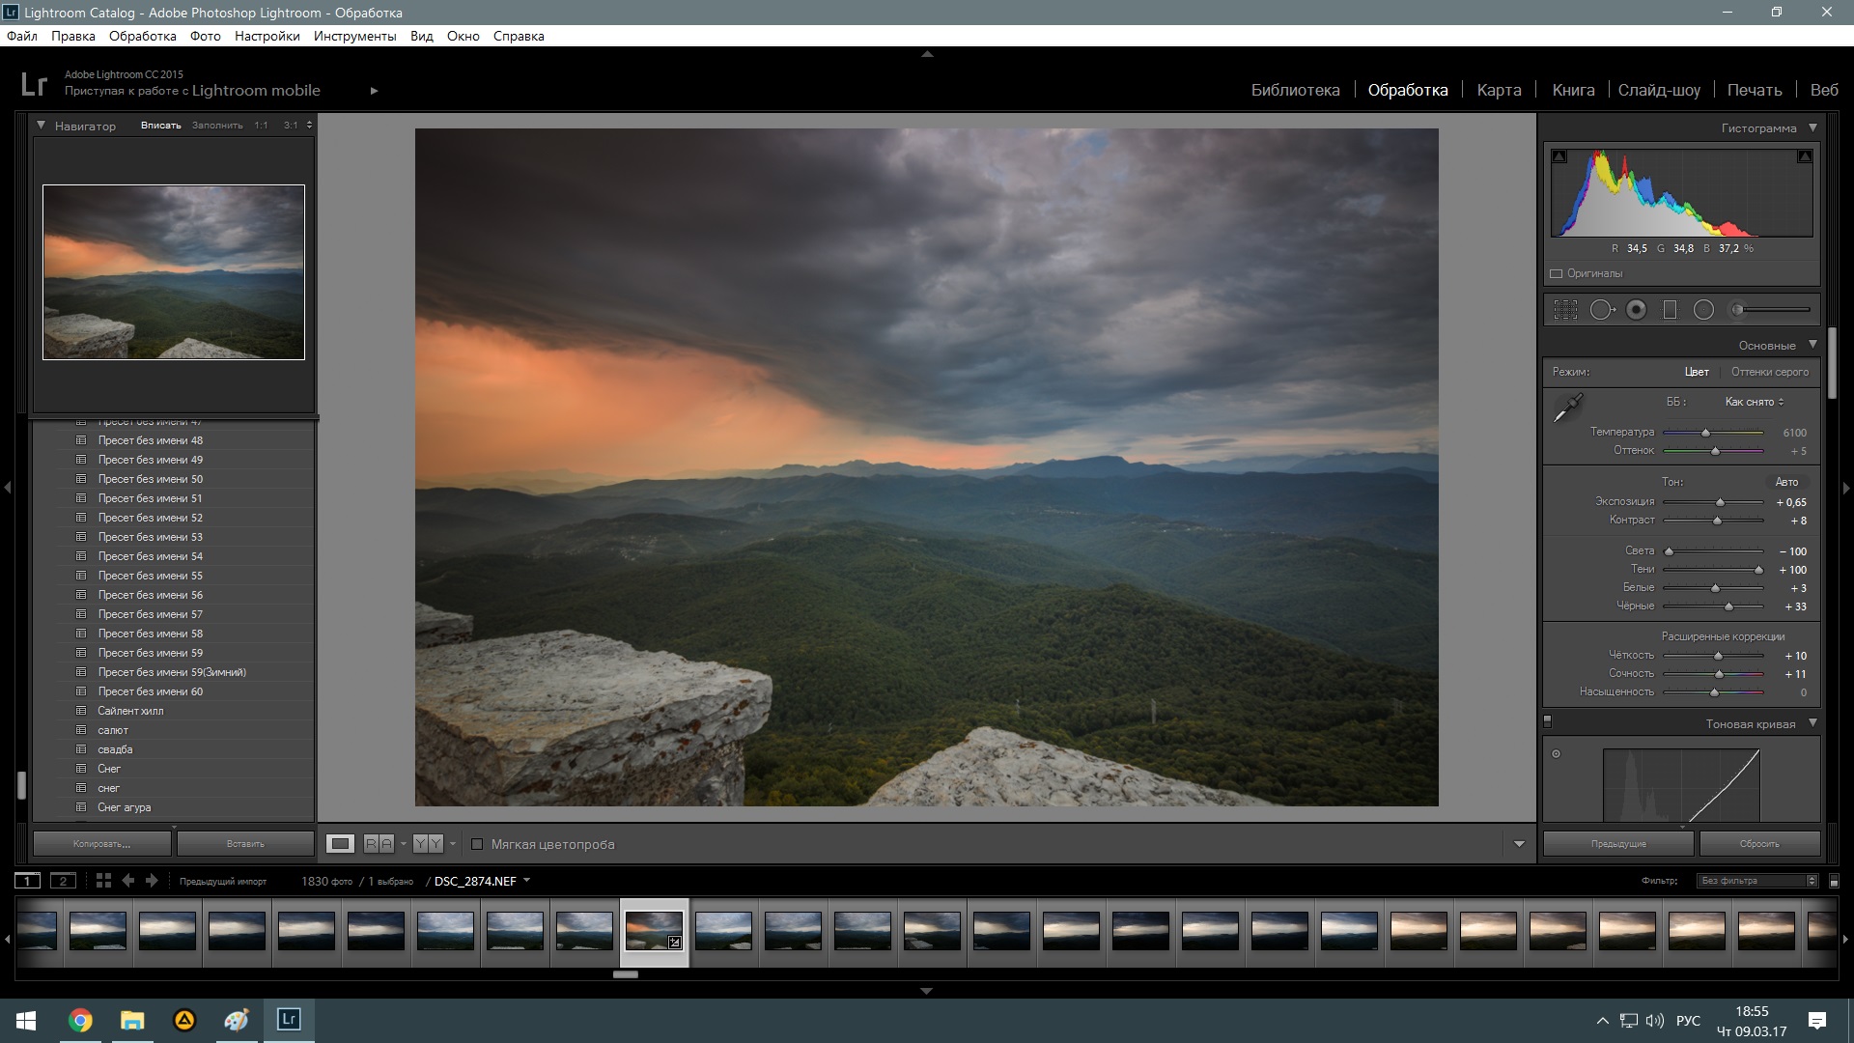Check the Оригиналы checkbox under histogram

1556,274
